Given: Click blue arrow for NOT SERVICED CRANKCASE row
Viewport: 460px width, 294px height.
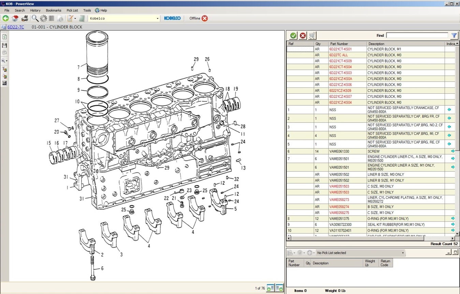Looking at the screenshot, I should [x=449, y=110].
